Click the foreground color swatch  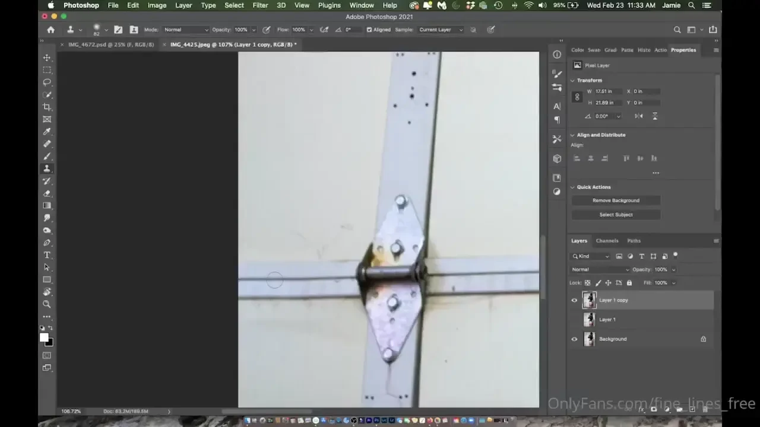coord(44,337)
